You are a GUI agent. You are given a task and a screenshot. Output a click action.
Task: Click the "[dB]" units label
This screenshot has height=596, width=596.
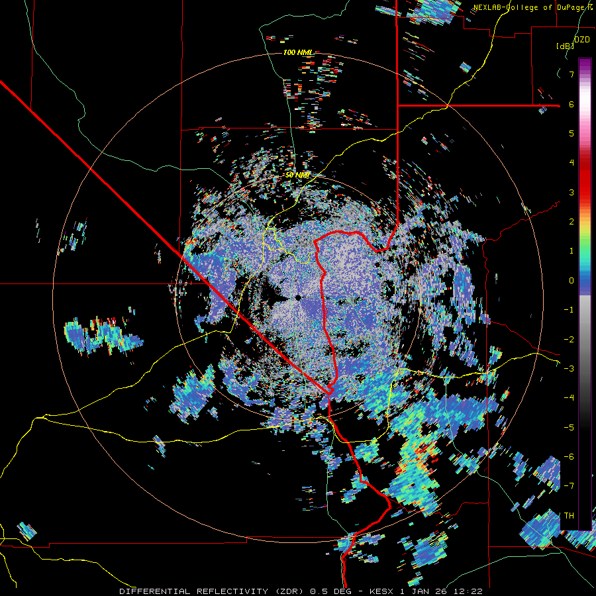coord(565,46)
